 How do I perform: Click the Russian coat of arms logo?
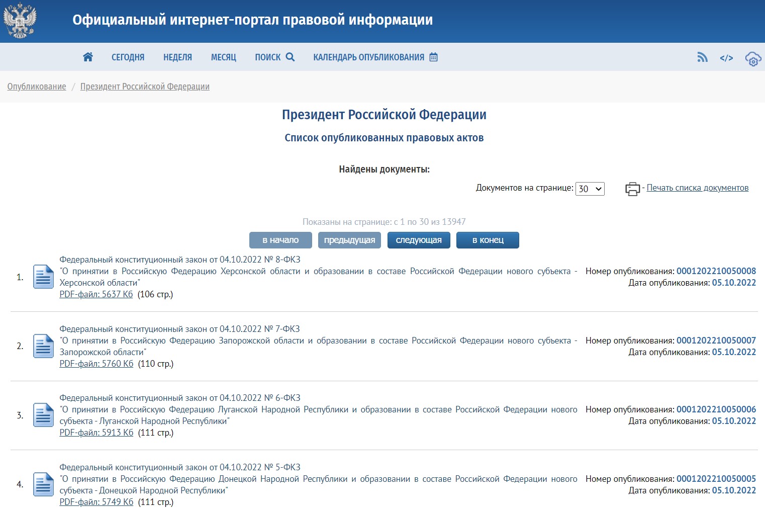pyautogui.click(x=20, y=21)
